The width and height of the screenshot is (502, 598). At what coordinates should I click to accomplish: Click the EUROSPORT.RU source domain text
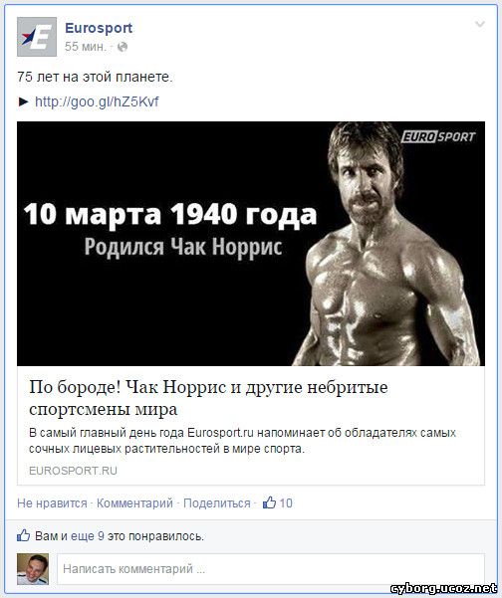point(73,471)
